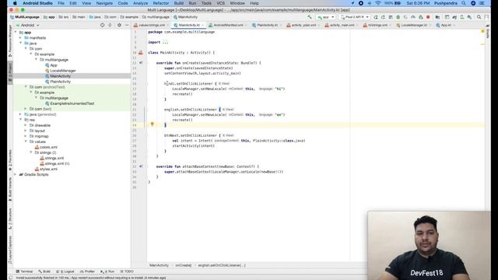The image size is (498, 280).
Task: Select colors.xml in values folder
Action: [46, 147]
